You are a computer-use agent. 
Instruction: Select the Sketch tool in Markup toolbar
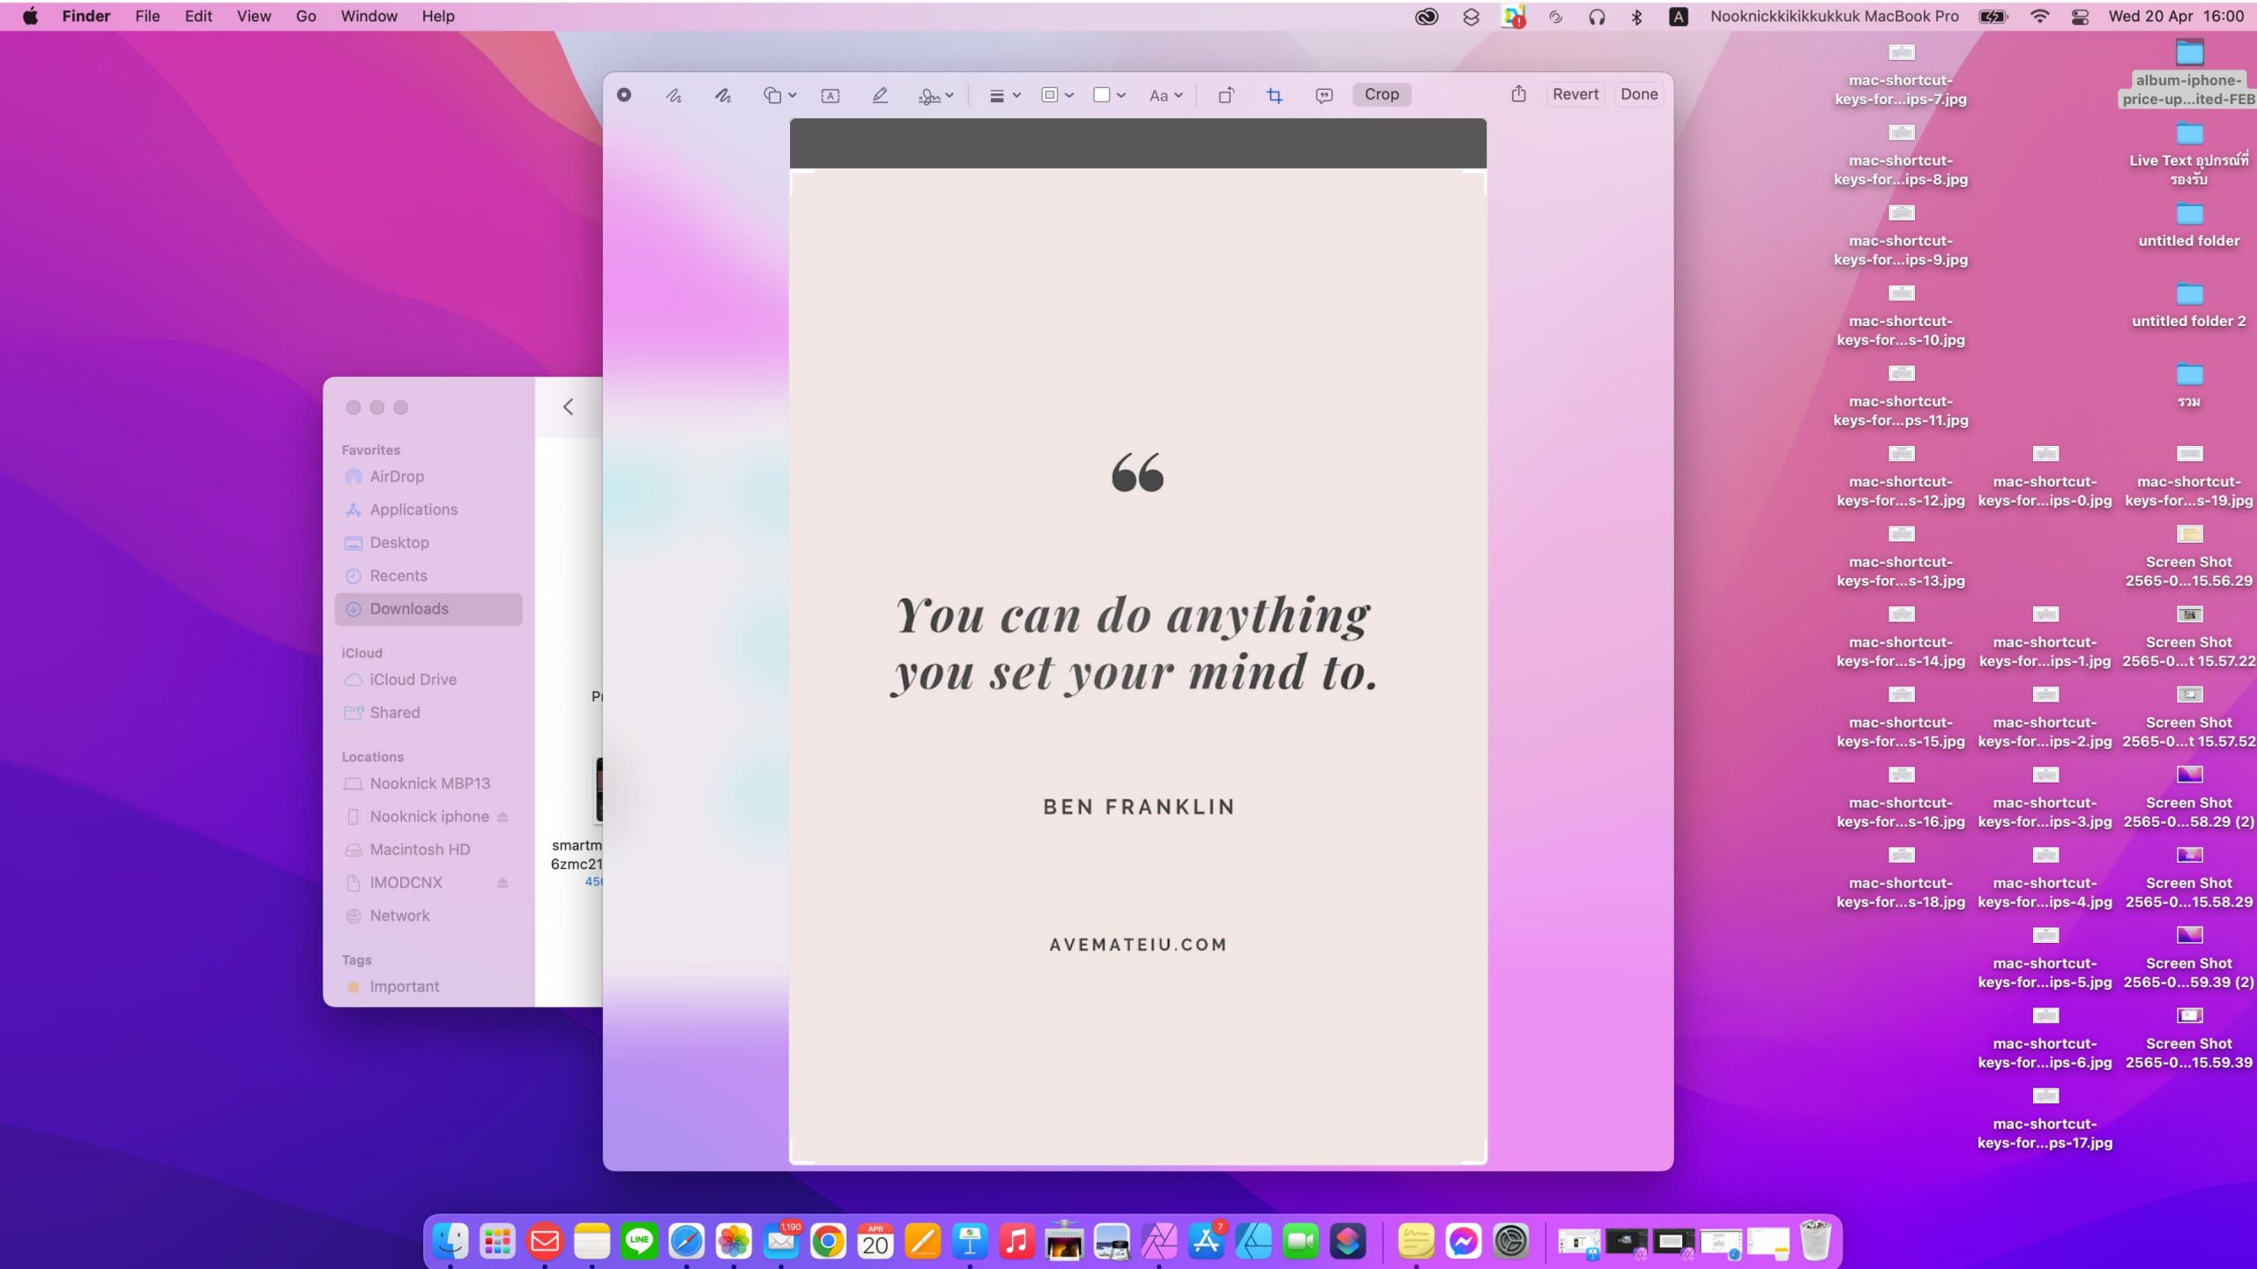click(674, 95)
